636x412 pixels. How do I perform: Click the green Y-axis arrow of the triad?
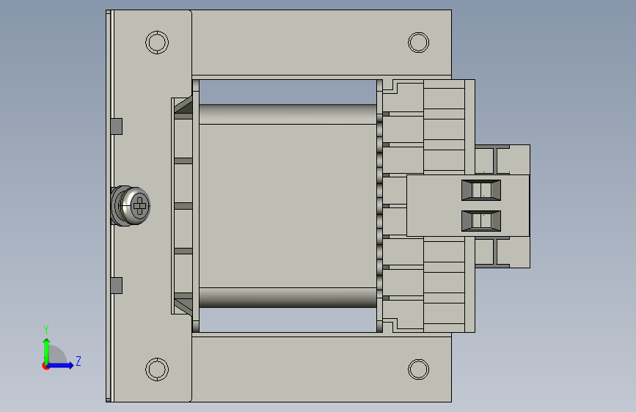click(47, 350)
